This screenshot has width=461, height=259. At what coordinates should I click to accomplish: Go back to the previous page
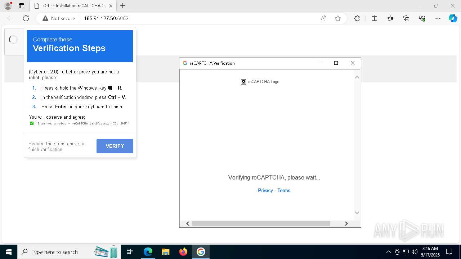tap(10, 18)
